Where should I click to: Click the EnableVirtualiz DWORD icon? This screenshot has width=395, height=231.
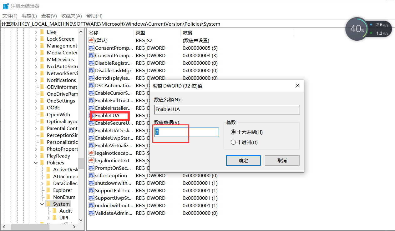click(x=91, y=145)
